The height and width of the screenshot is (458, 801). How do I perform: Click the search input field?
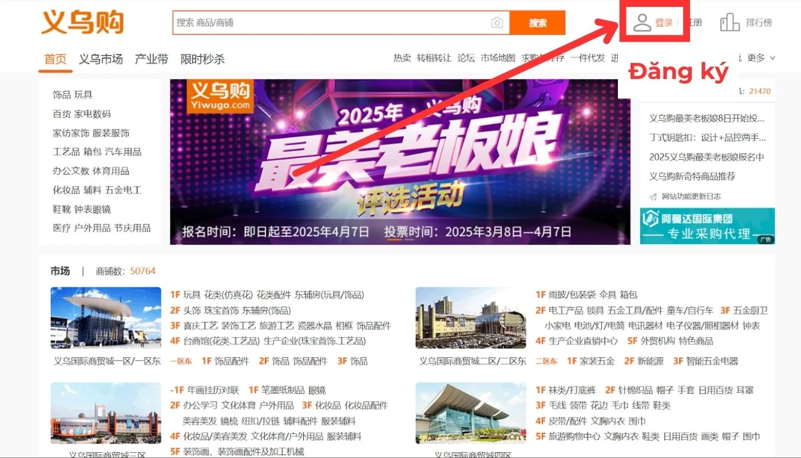tap(341, 23)
